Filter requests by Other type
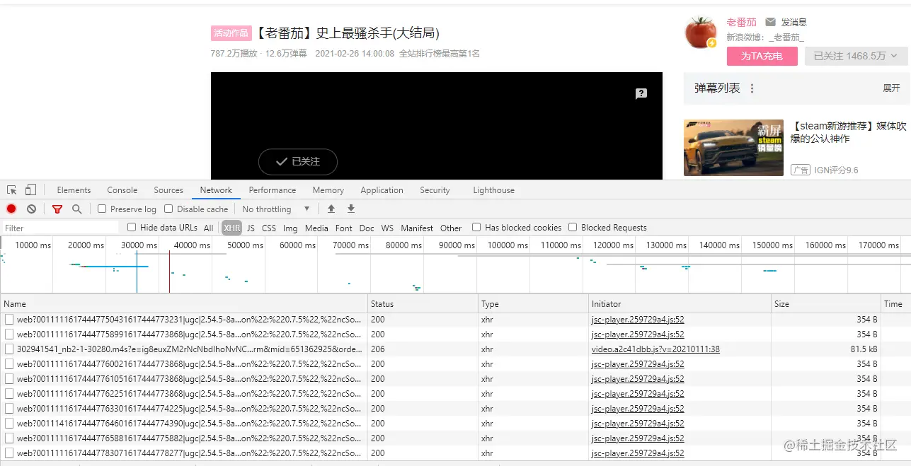This screenshot has width=911, height=466. tap(451, 228)
